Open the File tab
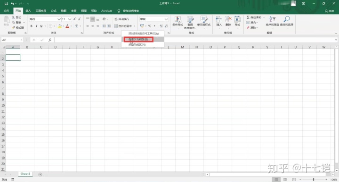This screenshot has height=182, width=339. click(7, 10)
